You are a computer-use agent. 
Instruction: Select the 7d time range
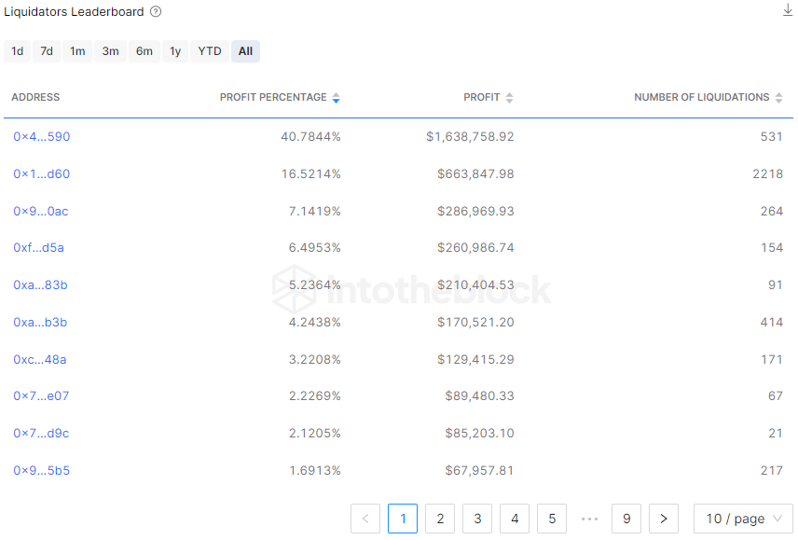pos(47,51)
